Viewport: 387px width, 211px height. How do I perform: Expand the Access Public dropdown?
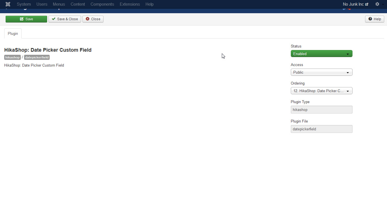click(x=322, y=72)
